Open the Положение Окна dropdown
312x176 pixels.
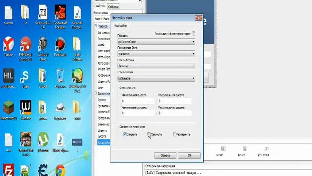pyautogui.click(x=156, y=54)
